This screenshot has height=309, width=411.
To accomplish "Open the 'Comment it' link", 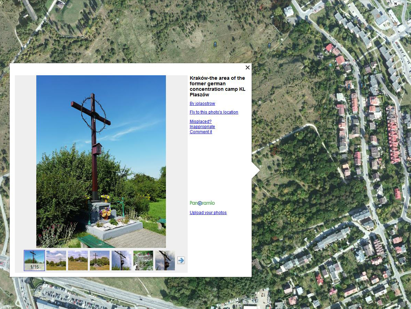I will coord(201,132).
